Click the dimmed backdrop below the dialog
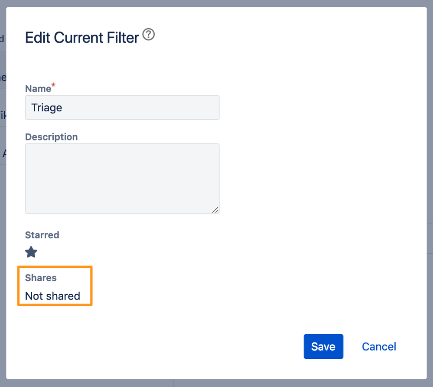Screen dimensions: 433x387 point(217,384)
